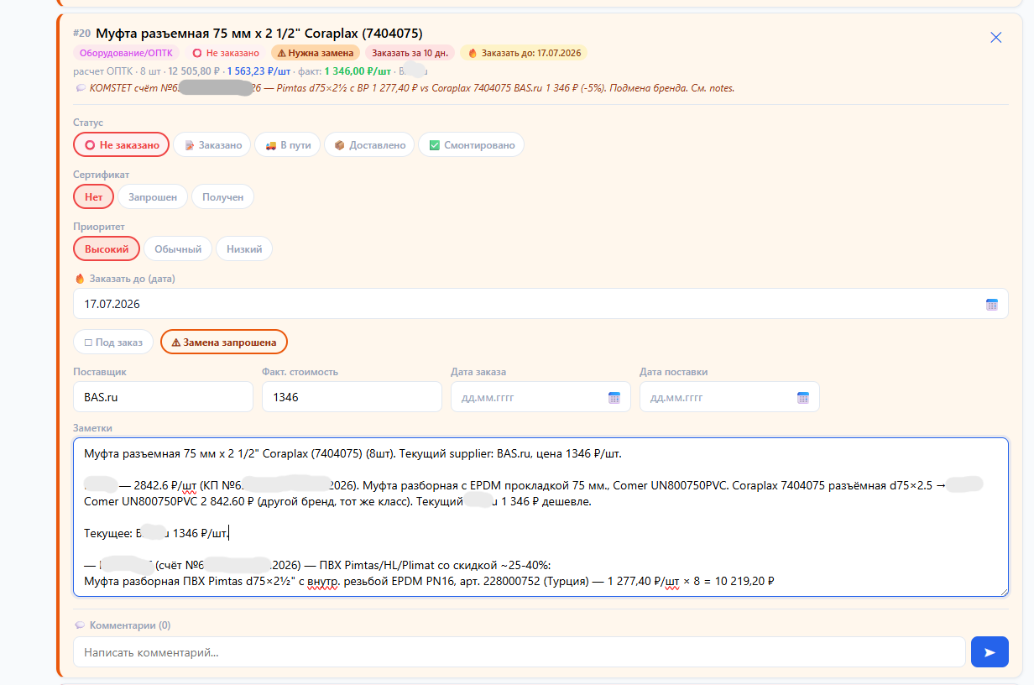The height and width of the screenshot is (685, 1034).
Task: Select certificate option Получен
Action: coord(222,197)
